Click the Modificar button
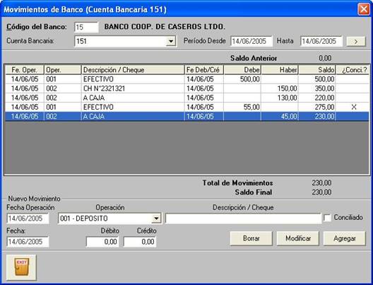373x285 pixels. point(298,238)
